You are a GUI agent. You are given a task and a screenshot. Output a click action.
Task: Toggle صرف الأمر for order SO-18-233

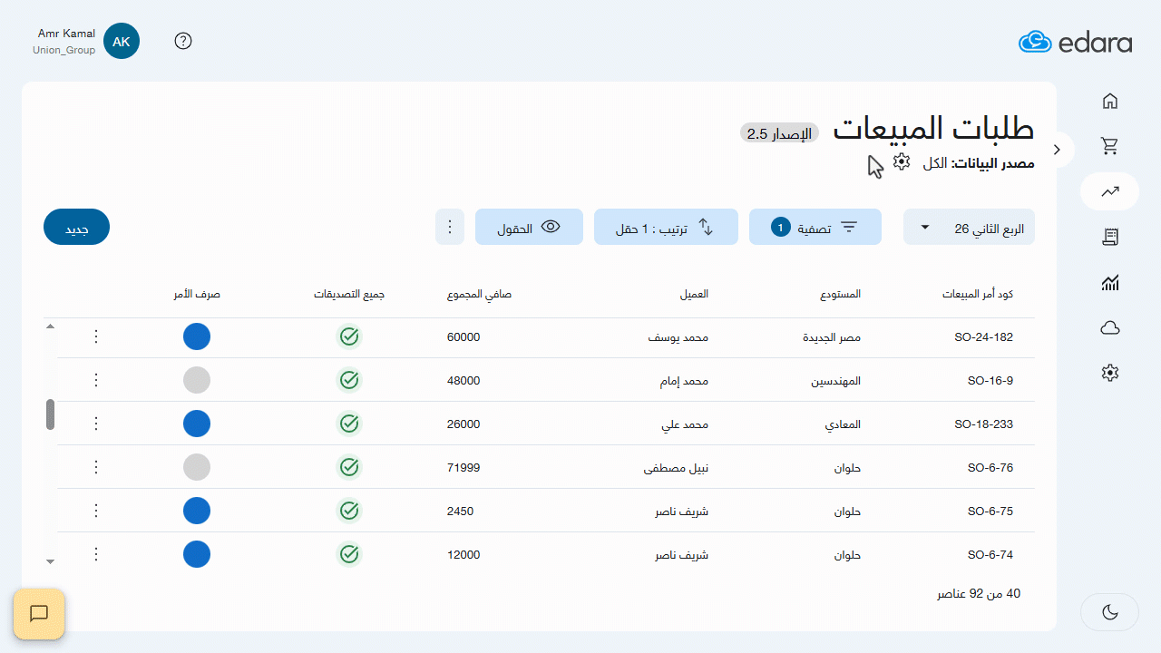tap(197, 424)
